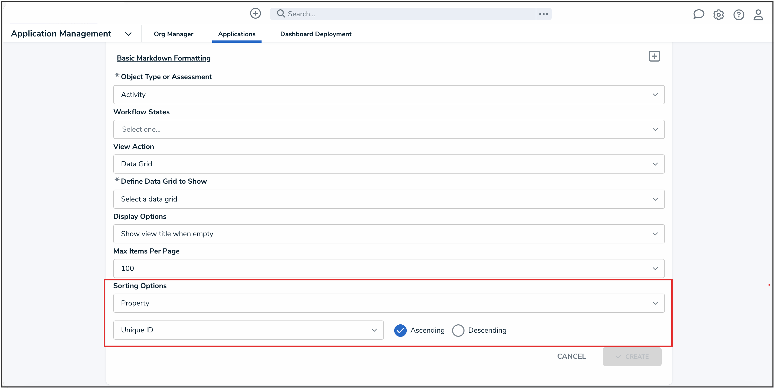Expand the Application Management navigation chevron

(128, 34)
